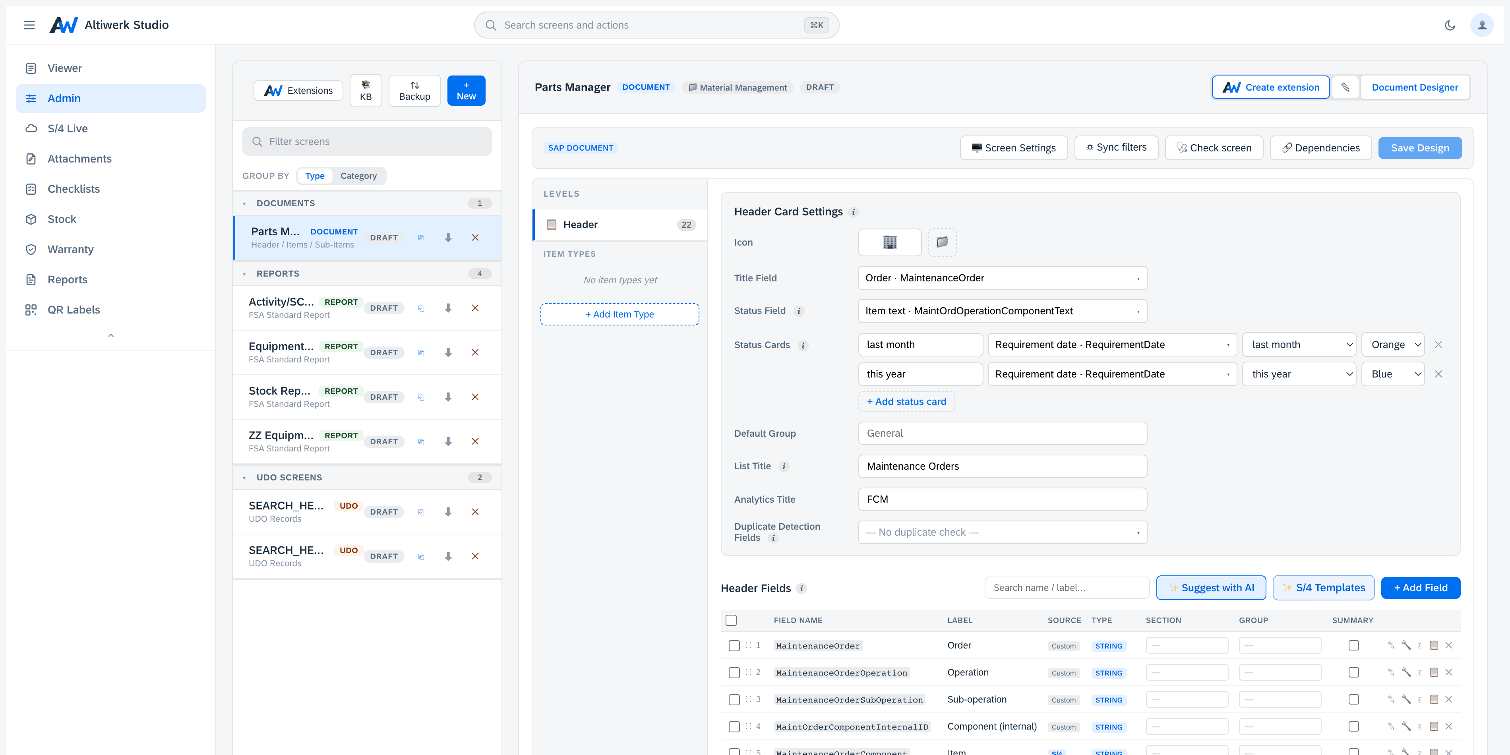This screenshot has height=755, width=1510.
Task: Open the hamburger navigation menu
Action: [x=29, y=25]
